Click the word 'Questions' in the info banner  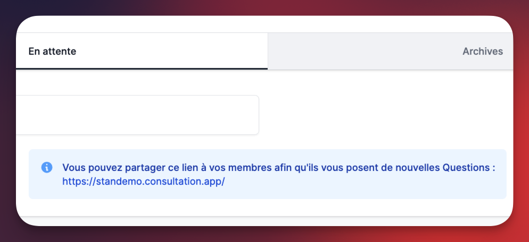coord(466,168)
